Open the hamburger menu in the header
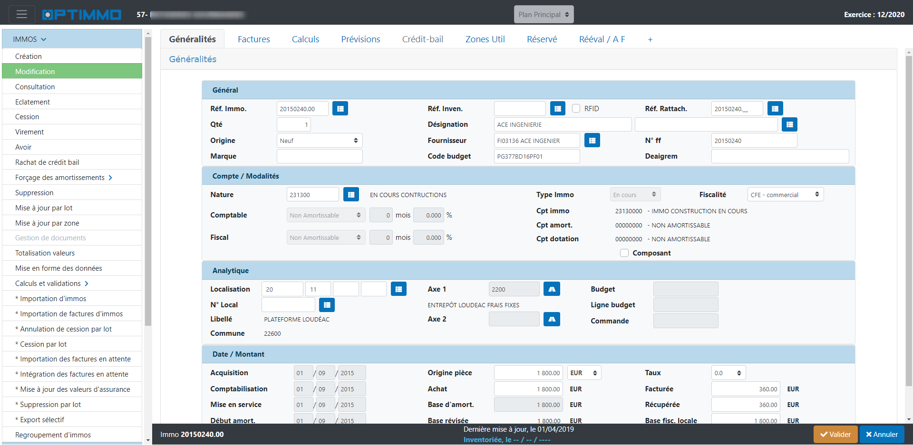The image size is (913, 445). [21, 14]
